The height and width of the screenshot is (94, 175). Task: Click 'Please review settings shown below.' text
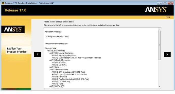point(59,22)
